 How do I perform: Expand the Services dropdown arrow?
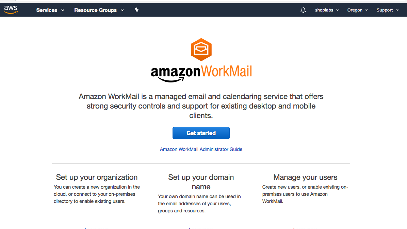pyautogui.click(x=63, y=11)
